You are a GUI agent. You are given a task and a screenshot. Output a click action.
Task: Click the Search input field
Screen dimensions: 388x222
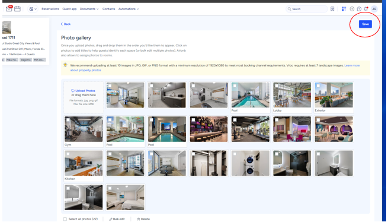pos(307,9)
